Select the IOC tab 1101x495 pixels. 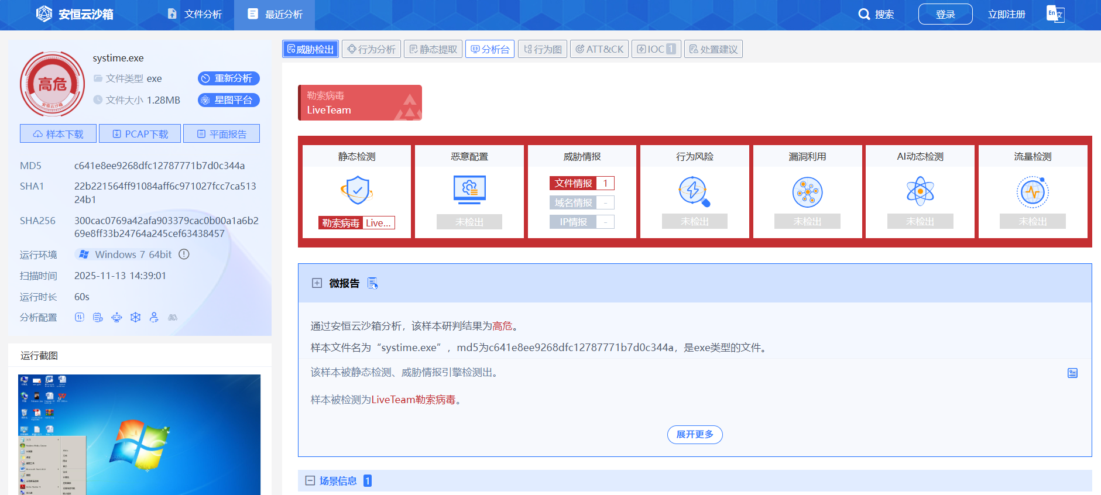click(x=656, y=49)
